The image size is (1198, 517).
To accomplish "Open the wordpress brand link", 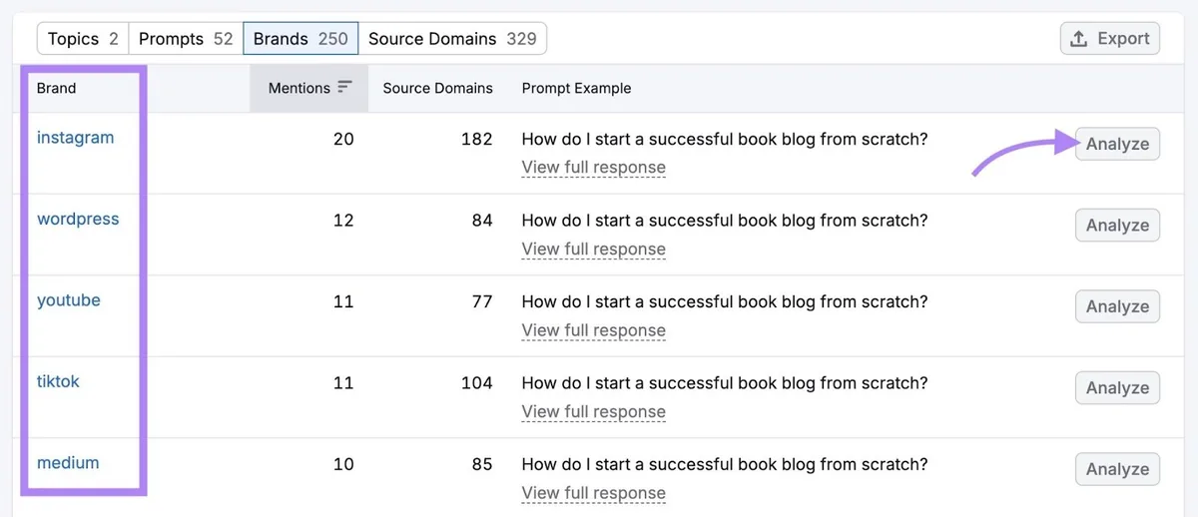I will pyautogui.click(x=78, y=219).
